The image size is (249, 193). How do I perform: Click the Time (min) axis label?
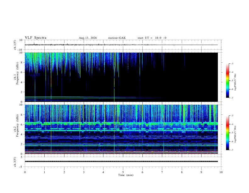(126, 175)
